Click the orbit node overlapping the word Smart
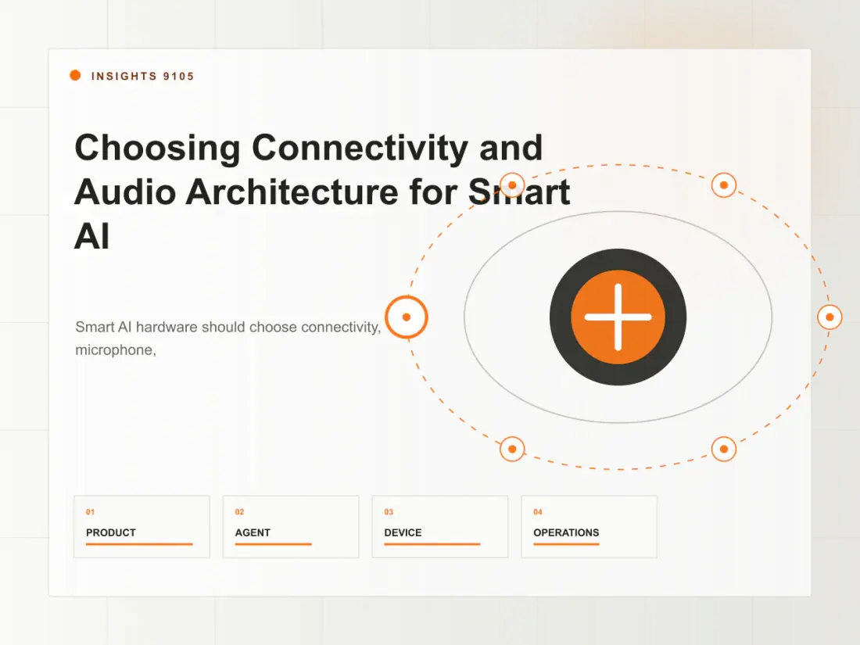 pos(512,185)
